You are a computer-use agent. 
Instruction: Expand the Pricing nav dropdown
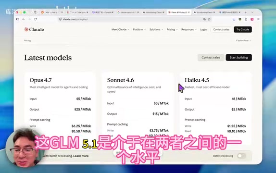coord(172,30)
